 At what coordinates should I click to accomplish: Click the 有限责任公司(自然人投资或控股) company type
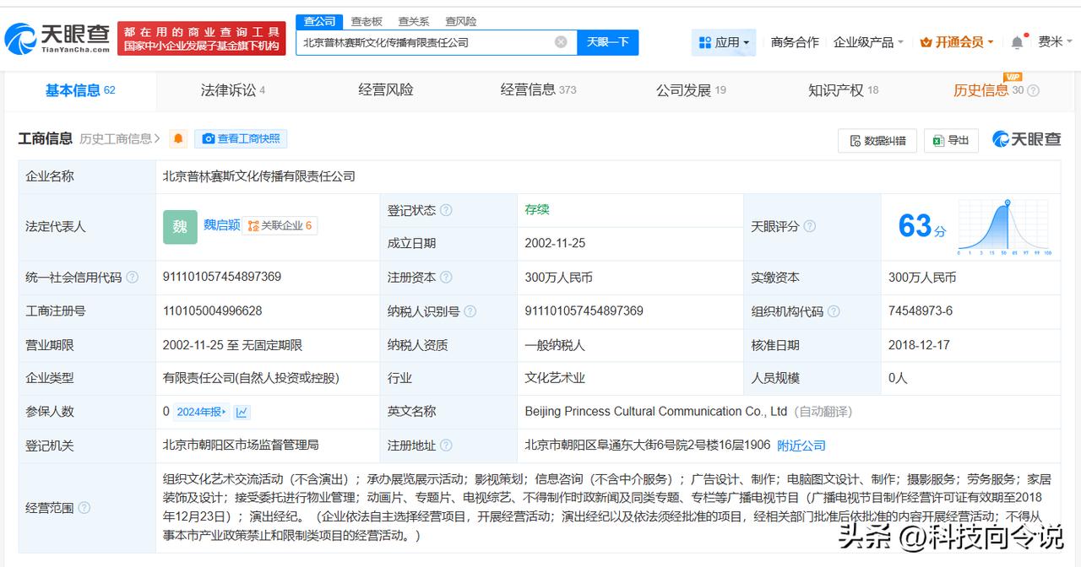coord(251,378)
